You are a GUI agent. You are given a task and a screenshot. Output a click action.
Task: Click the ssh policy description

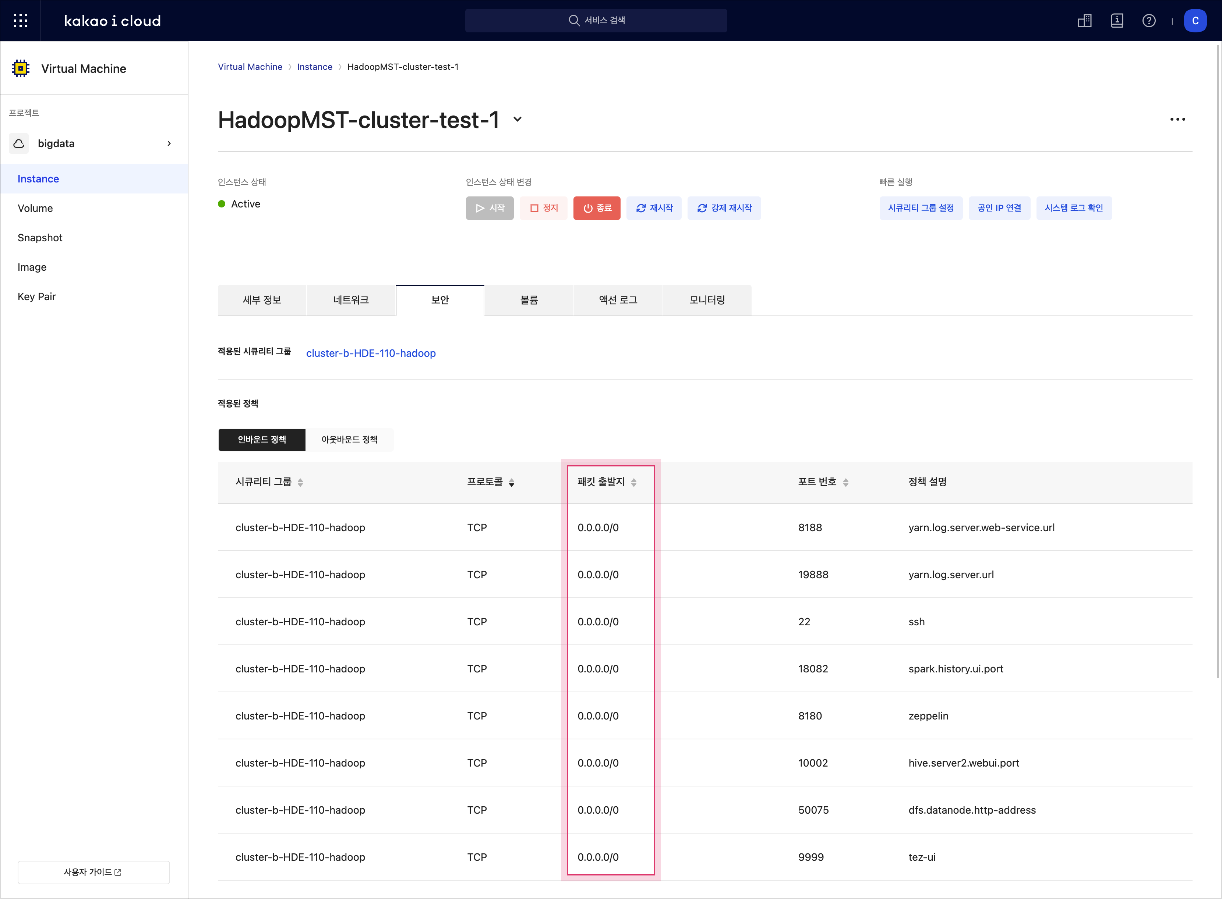click(x=916, y=622)
